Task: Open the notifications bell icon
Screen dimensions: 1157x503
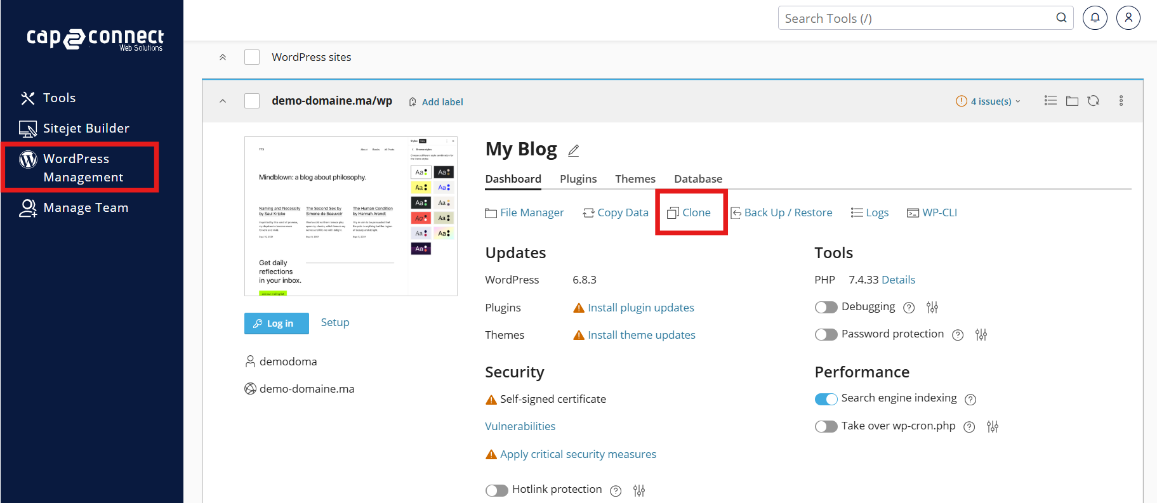Action: point(1095,18)
